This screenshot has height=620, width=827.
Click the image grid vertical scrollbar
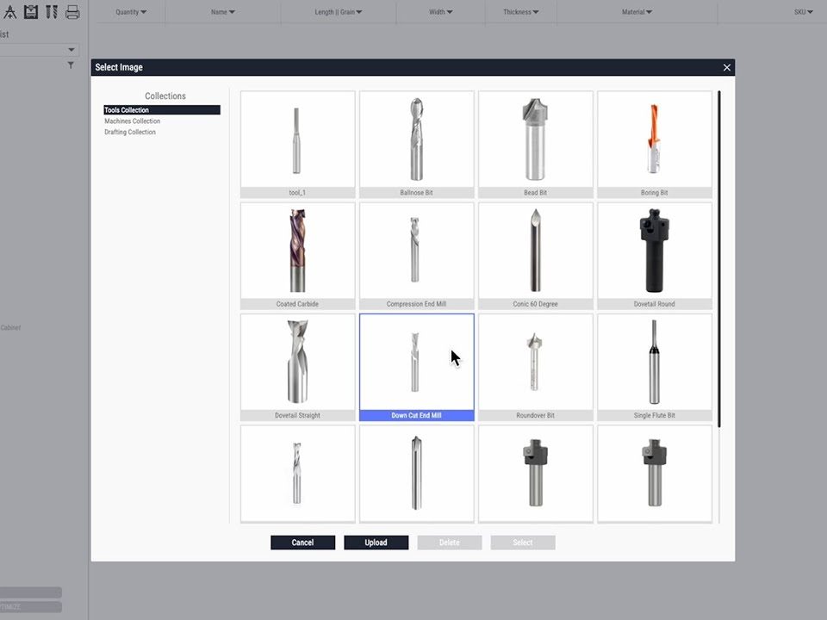coord(718,258)
